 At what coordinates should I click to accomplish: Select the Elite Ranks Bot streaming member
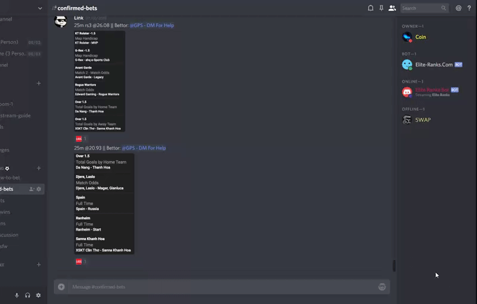pos(437,92)
